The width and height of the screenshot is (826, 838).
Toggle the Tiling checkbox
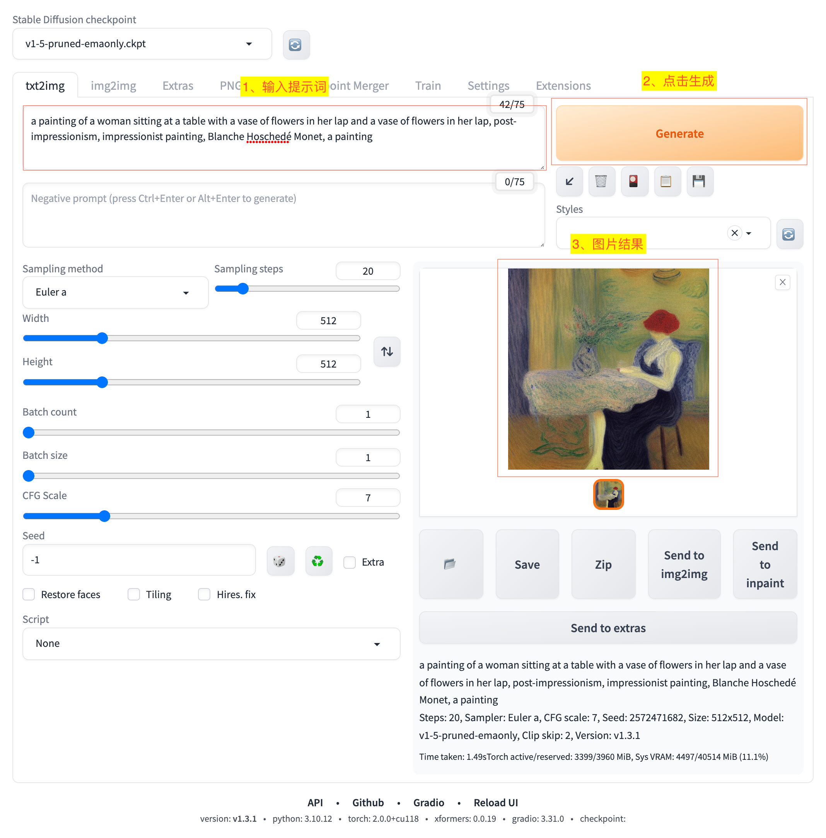[134, 594]
